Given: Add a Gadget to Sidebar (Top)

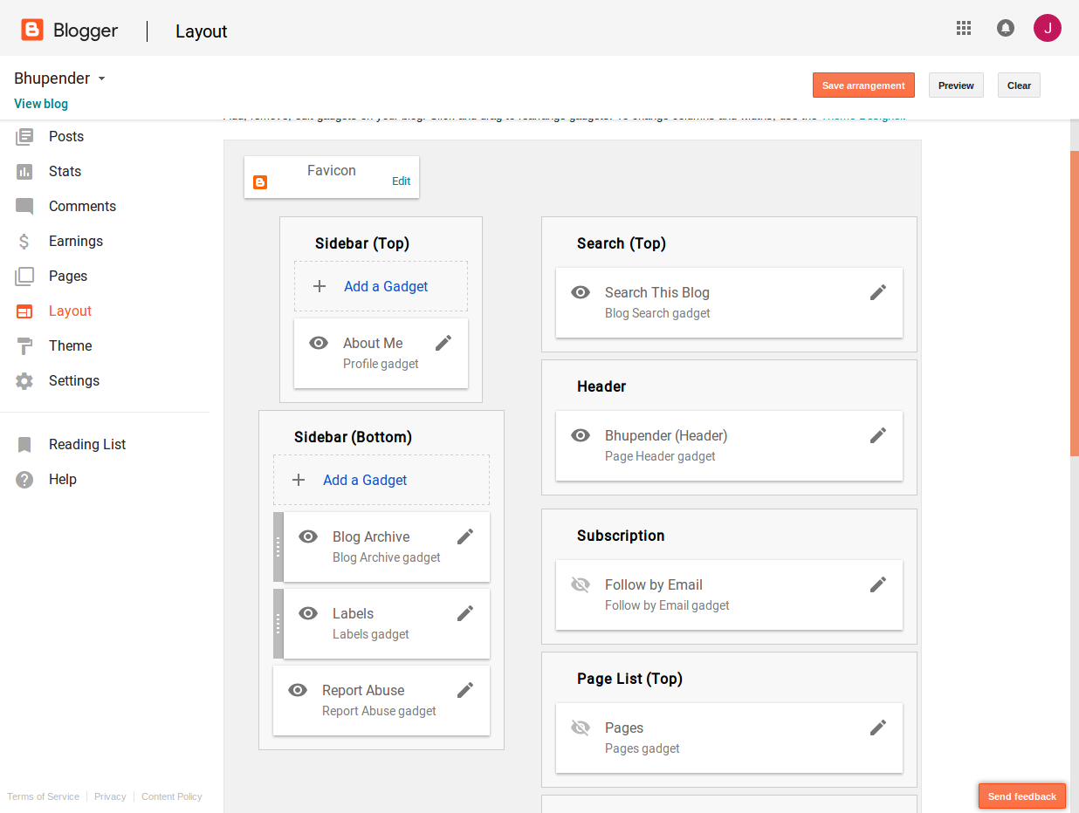Looking at the screenshot, I should (381, 286).
